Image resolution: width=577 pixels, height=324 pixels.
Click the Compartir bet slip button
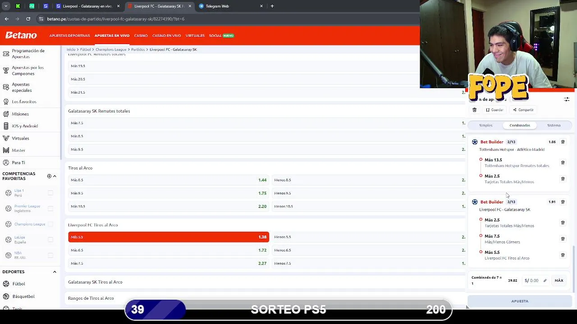[523, 110]
